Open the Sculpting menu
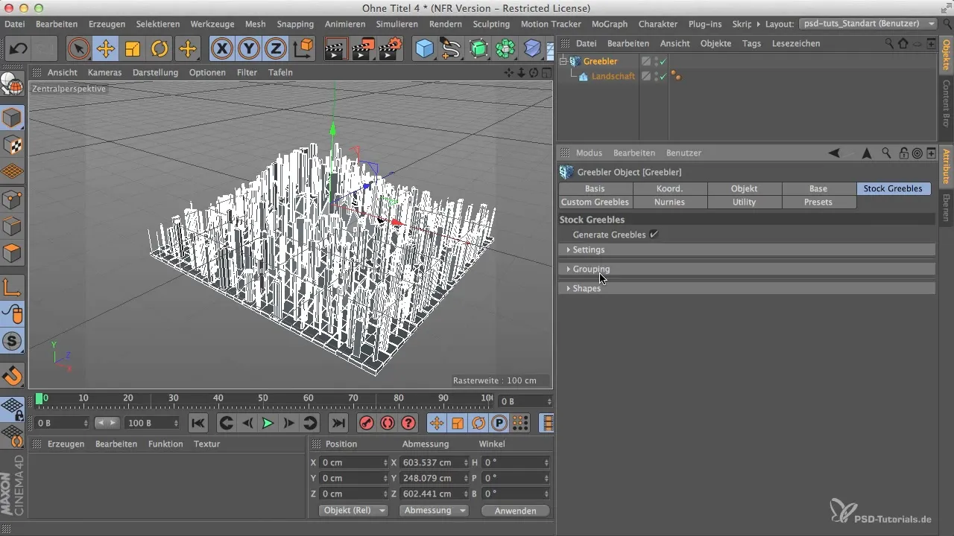 click(491, 24)
